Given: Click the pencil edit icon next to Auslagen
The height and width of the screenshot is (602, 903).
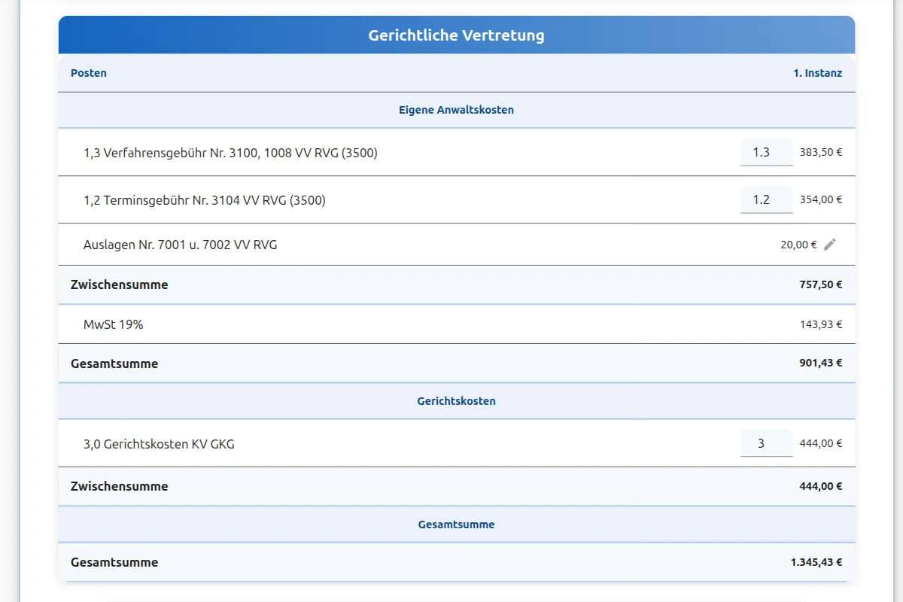Looking at the screenshot, I should [831, 244].
